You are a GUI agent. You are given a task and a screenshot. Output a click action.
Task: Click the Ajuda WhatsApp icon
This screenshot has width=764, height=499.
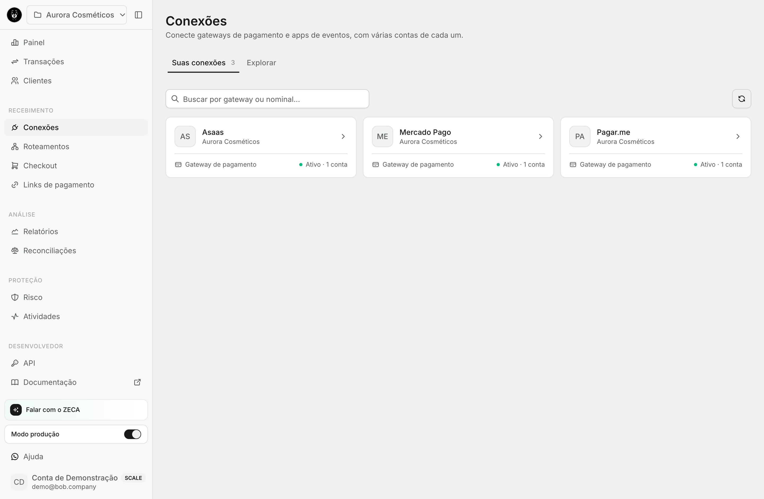[x=15, y=457]
